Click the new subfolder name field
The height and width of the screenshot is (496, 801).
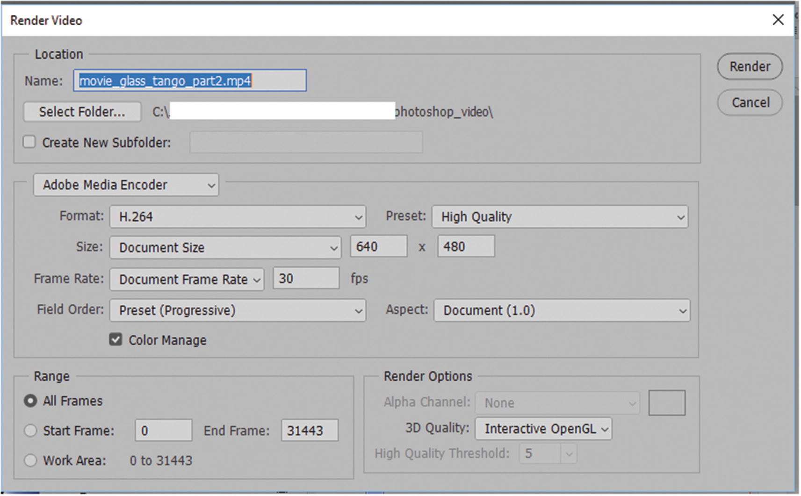coord(306,142)
